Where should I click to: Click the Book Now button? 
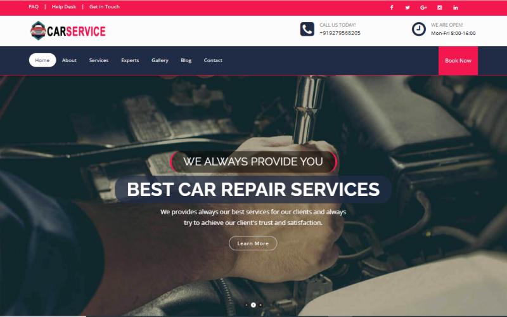[x=458, y=60]
